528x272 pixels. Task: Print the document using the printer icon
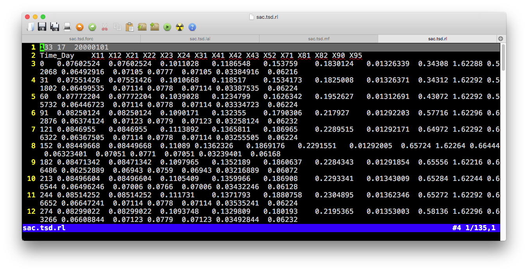(67, 27)
